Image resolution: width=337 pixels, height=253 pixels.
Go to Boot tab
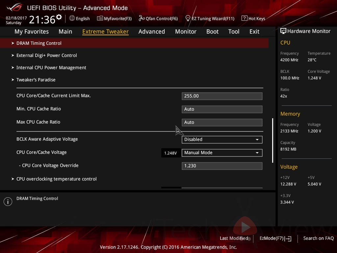(212, 32)
